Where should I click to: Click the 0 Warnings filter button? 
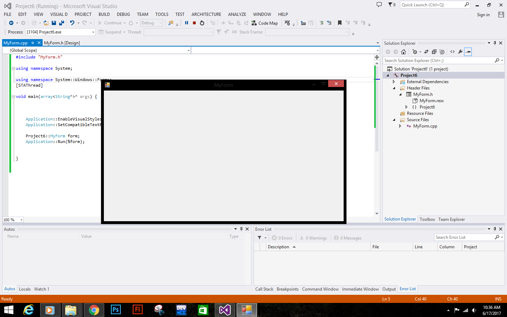pos(313,238)
